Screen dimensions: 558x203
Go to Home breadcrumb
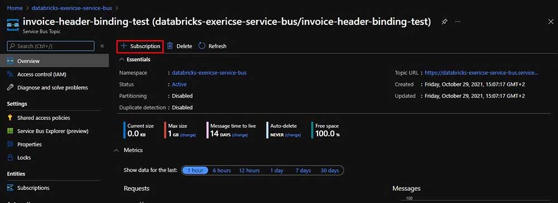click(15, 7)
